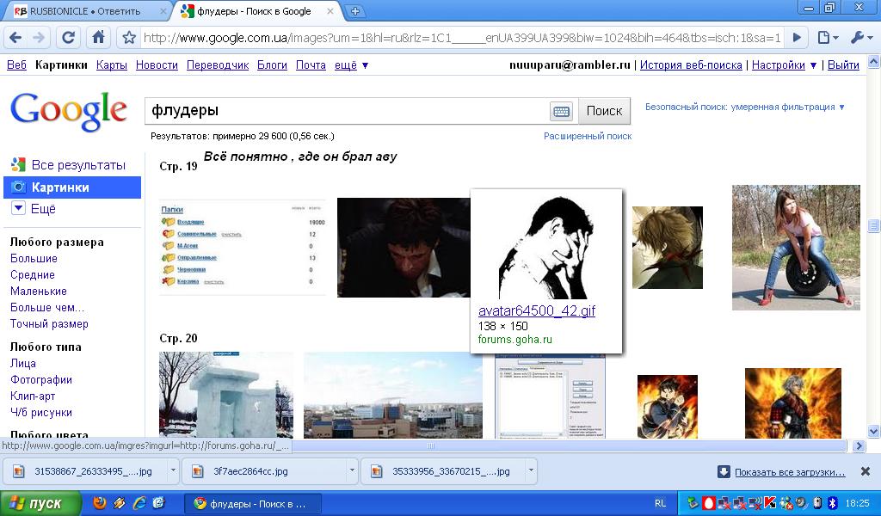Expand the Безопасный поиск filter dropdown
881x516 pixels.
tap(744, 107)
